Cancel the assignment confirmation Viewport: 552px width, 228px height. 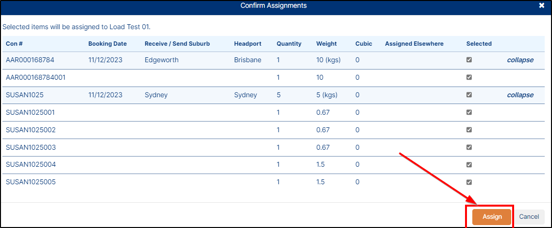[529, 217]
